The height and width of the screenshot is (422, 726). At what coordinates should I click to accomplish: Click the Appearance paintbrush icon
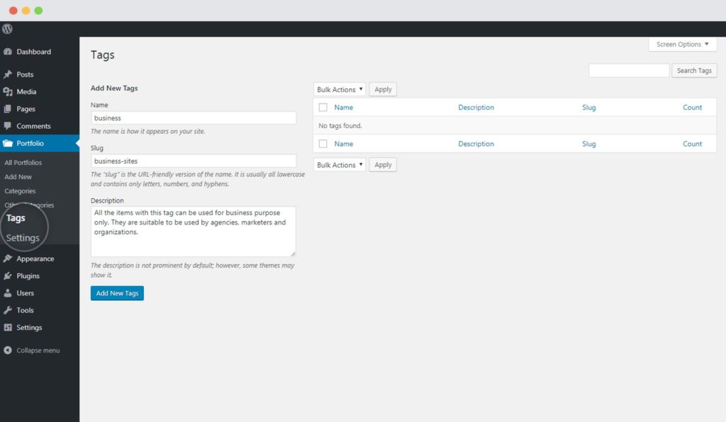[x=7, y=259]
